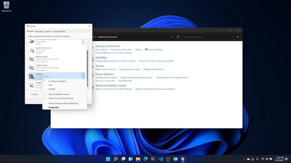Open Visual Studio Code from taskbar
291x163 pixels.
[161, 159]
